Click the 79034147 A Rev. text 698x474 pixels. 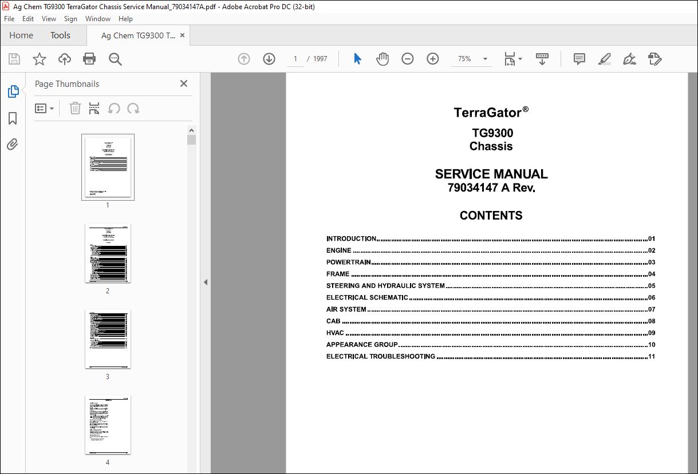491,188
